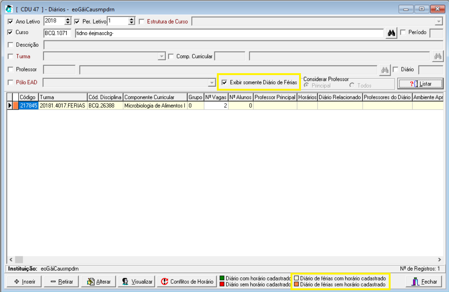Sort by Componente Curricular column header

click(x=155, y=97)
